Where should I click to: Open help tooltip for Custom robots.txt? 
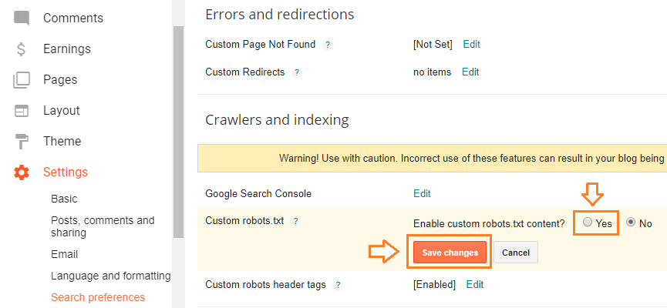[296, 221]
